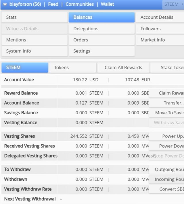This screenshot has width=184, height=204.
Task: Open the Delegations tab
Action: coord(101,29)
